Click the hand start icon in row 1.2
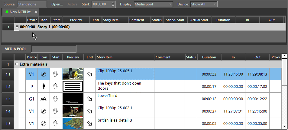 (x=56, y=87)
